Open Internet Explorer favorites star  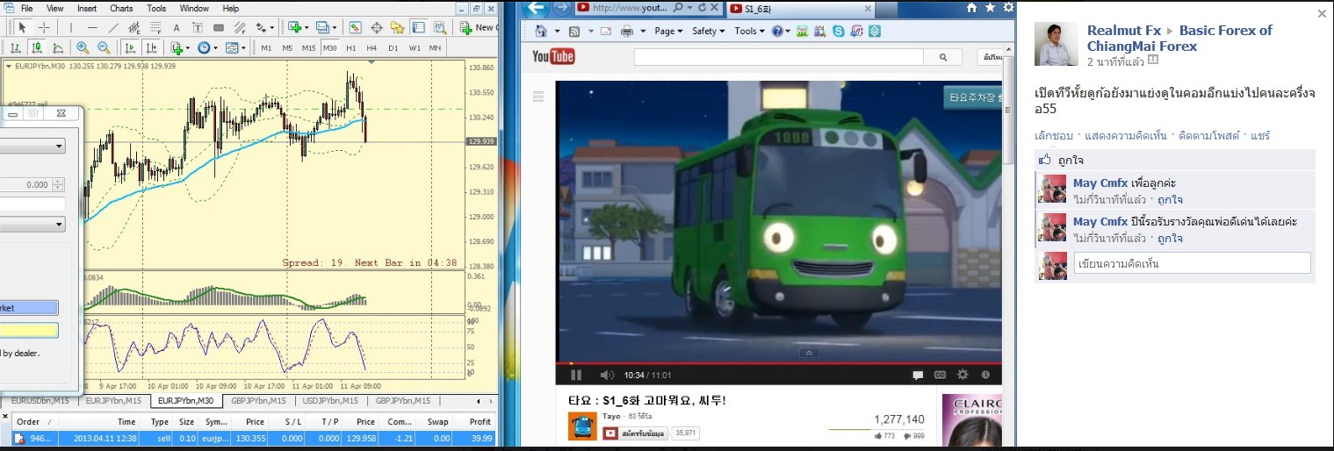click(x=990, y=8)
